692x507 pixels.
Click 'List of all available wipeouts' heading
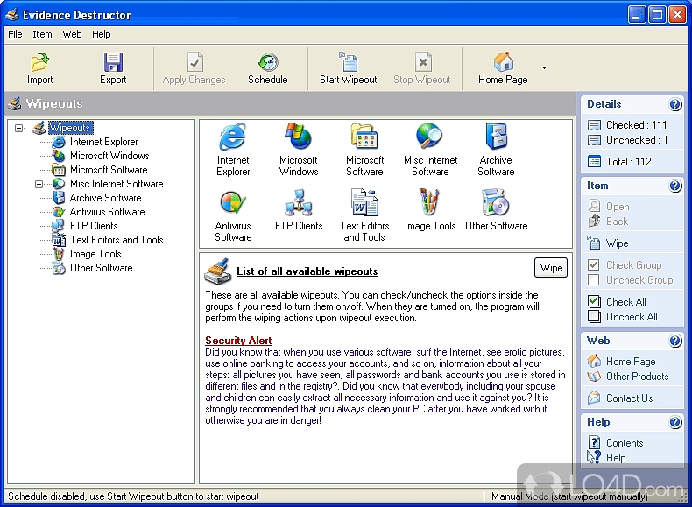coord(307,271)
